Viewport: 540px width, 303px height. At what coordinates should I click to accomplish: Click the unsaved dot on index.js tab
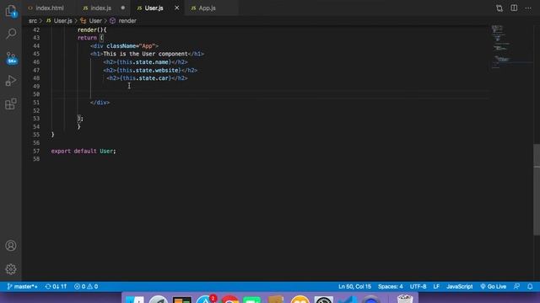123,8
